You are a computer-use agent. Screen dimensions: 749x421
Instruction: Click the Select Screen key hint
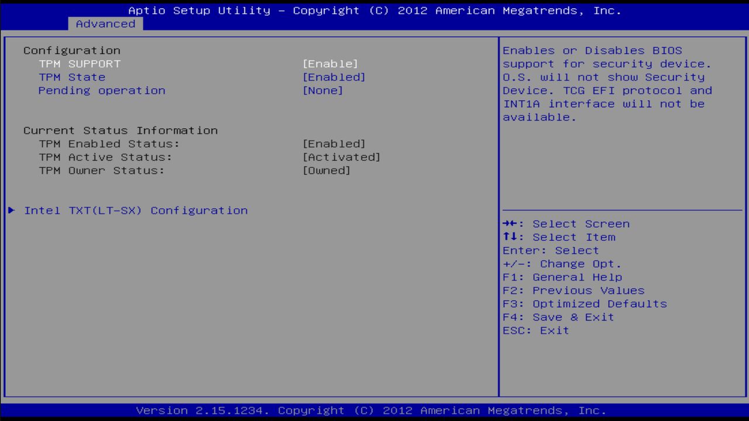coord(566,224)
